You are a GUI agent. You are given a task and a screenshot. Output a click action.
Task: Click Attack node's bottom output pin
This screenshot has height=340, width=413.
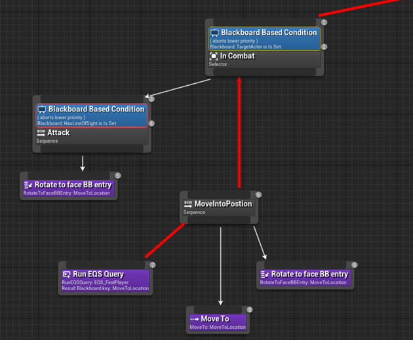[x=92, y=149]
